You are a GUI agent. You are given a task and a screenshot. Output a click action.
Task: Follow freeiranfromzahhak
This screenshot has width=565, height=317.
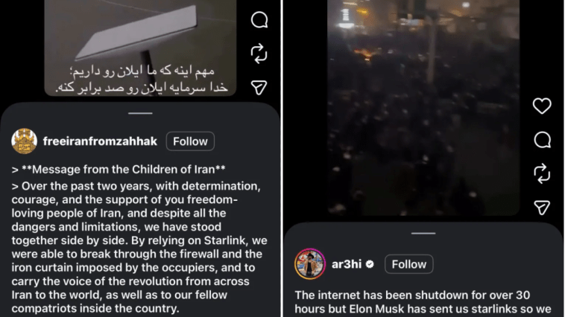click(x=190, y=141)
